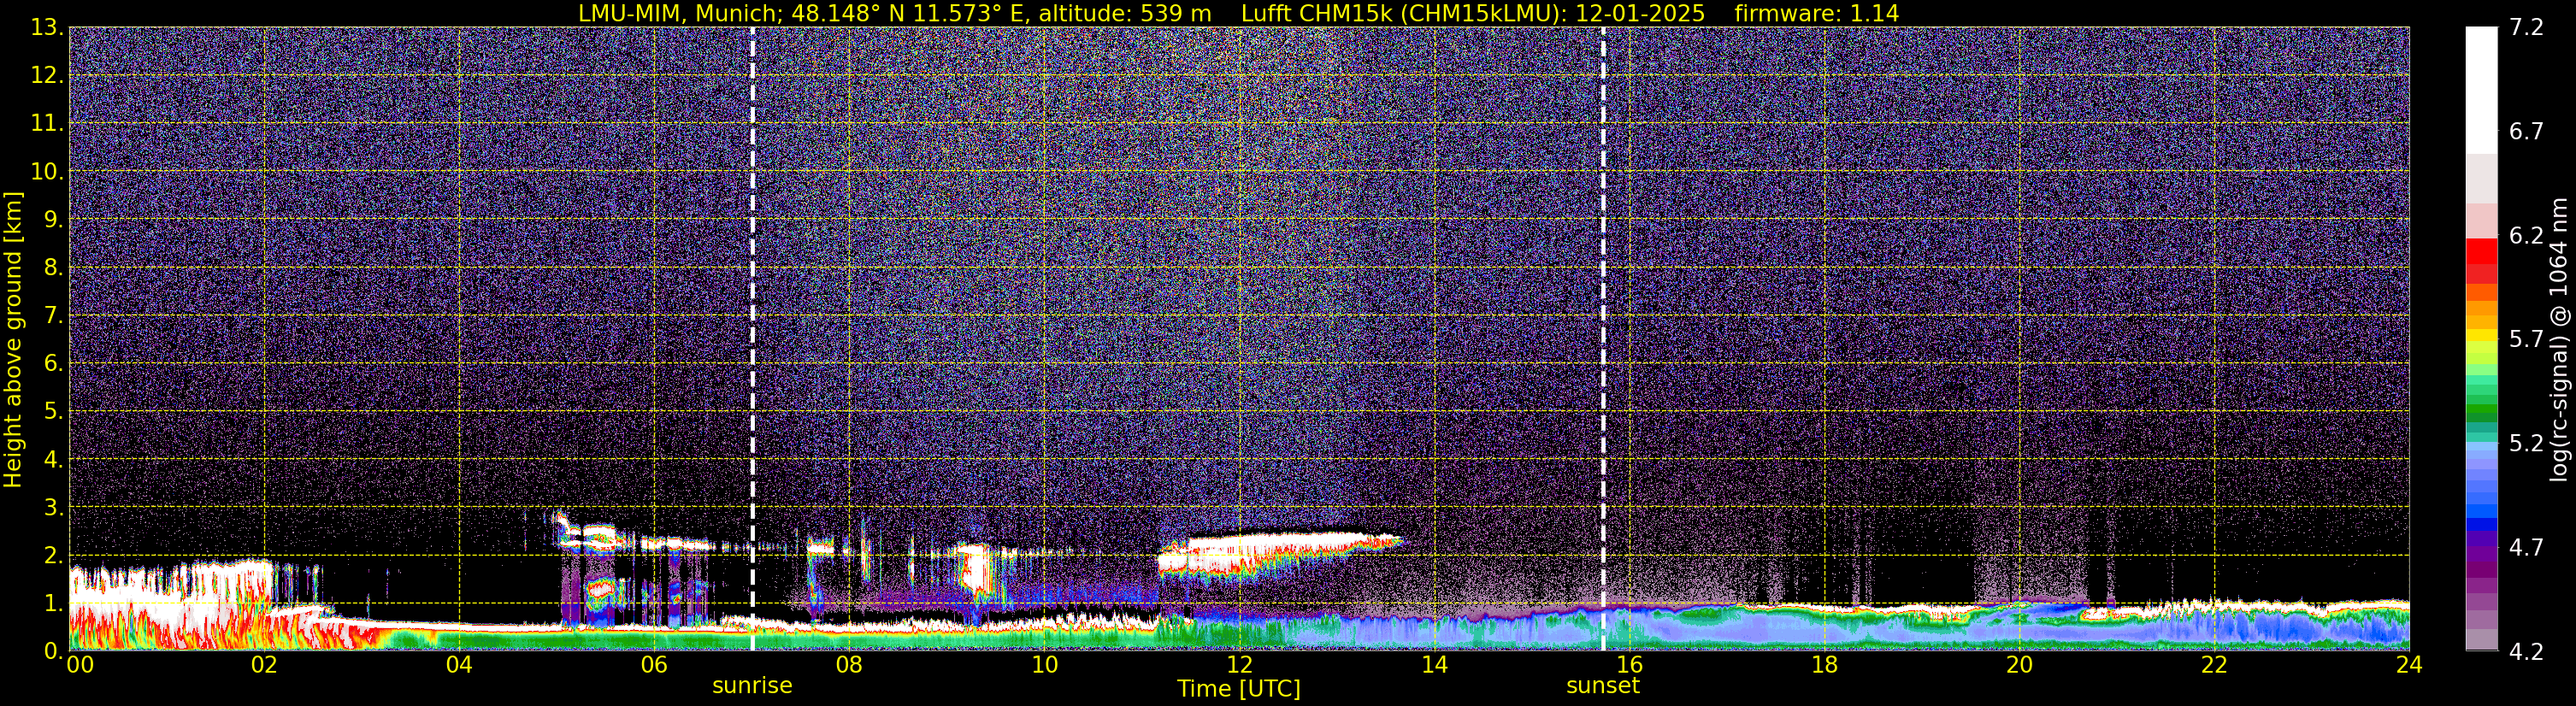
Task: Click the height tick label '11.'
Action: tap(46, 123)
